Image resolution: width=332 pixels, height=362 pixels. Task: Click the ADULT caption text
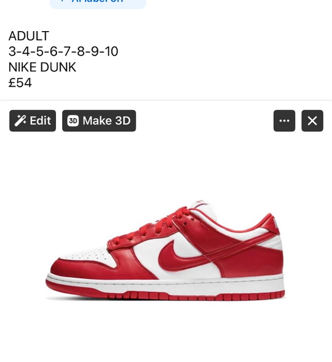pyautogui.click(x=29, y=36)
